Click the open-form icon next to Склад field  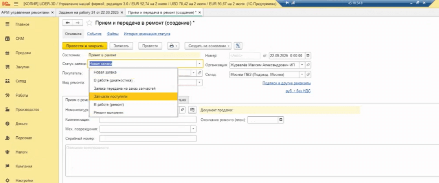click(x=308, y=74)
